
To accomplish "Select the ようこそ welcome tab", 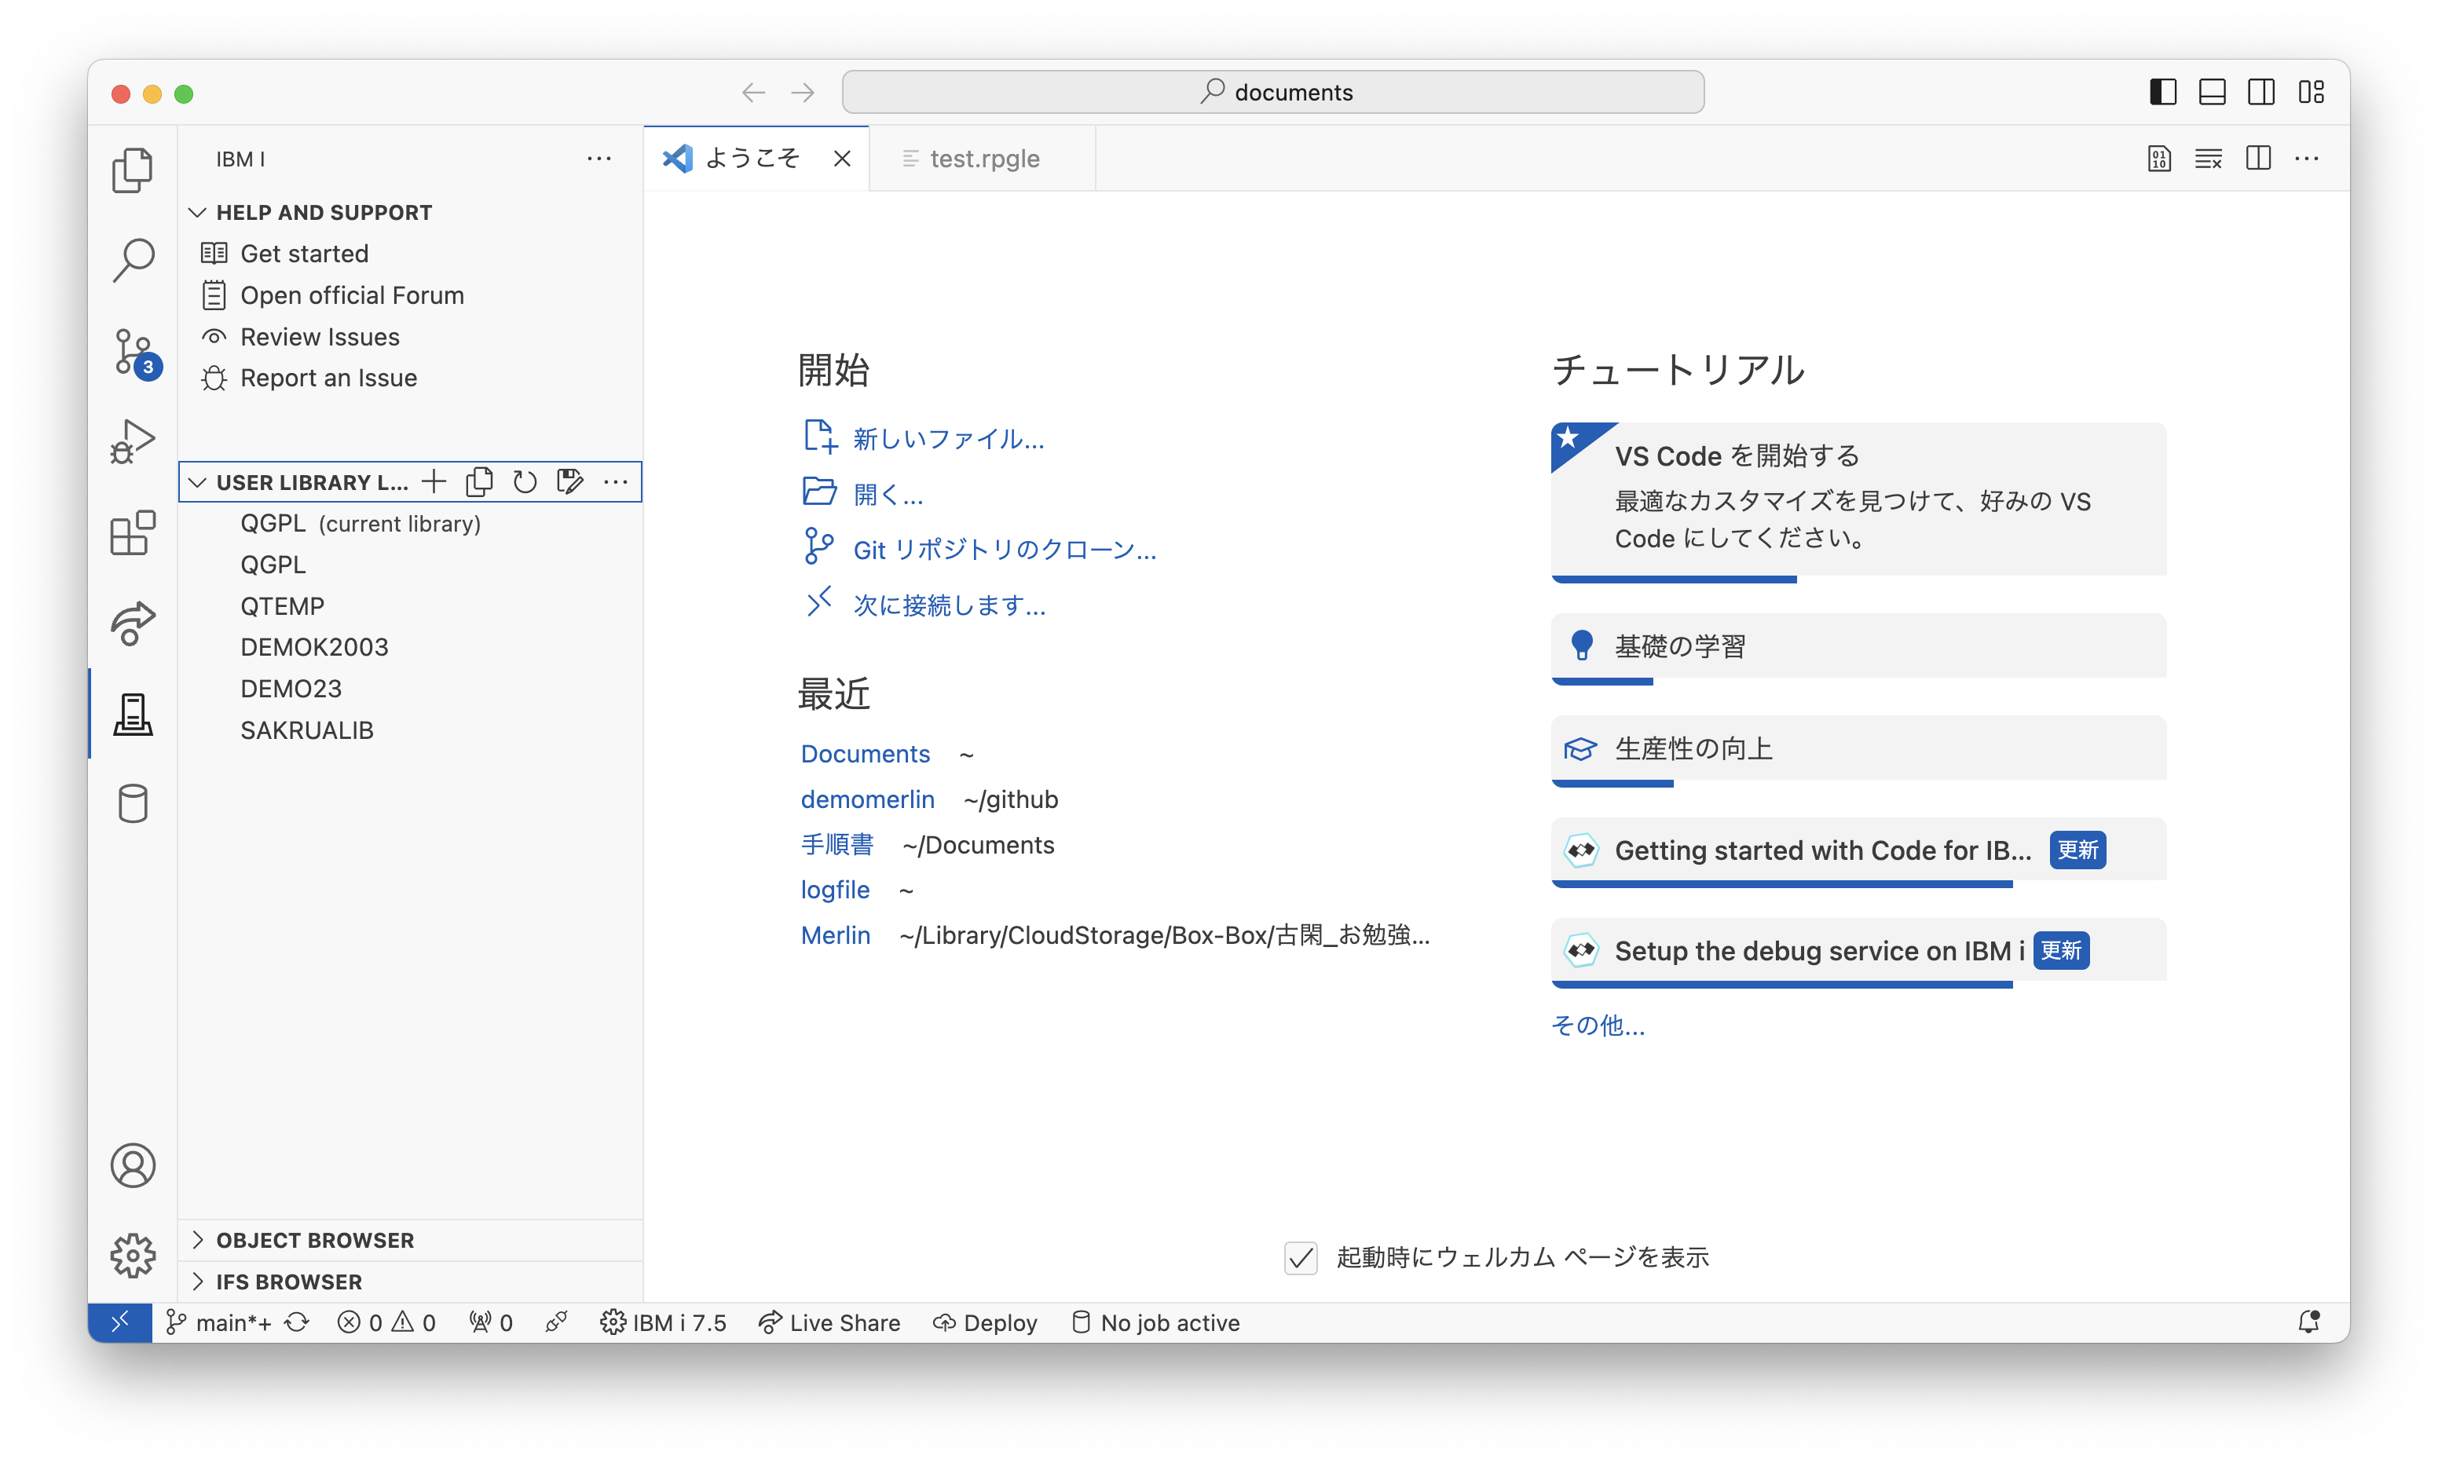I will pos(752,159).
